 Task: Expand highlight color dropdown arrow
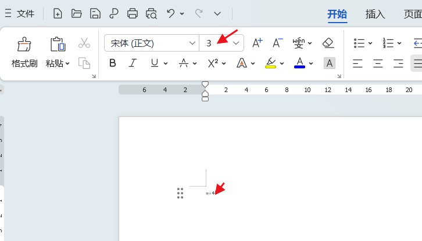point(282,64)
